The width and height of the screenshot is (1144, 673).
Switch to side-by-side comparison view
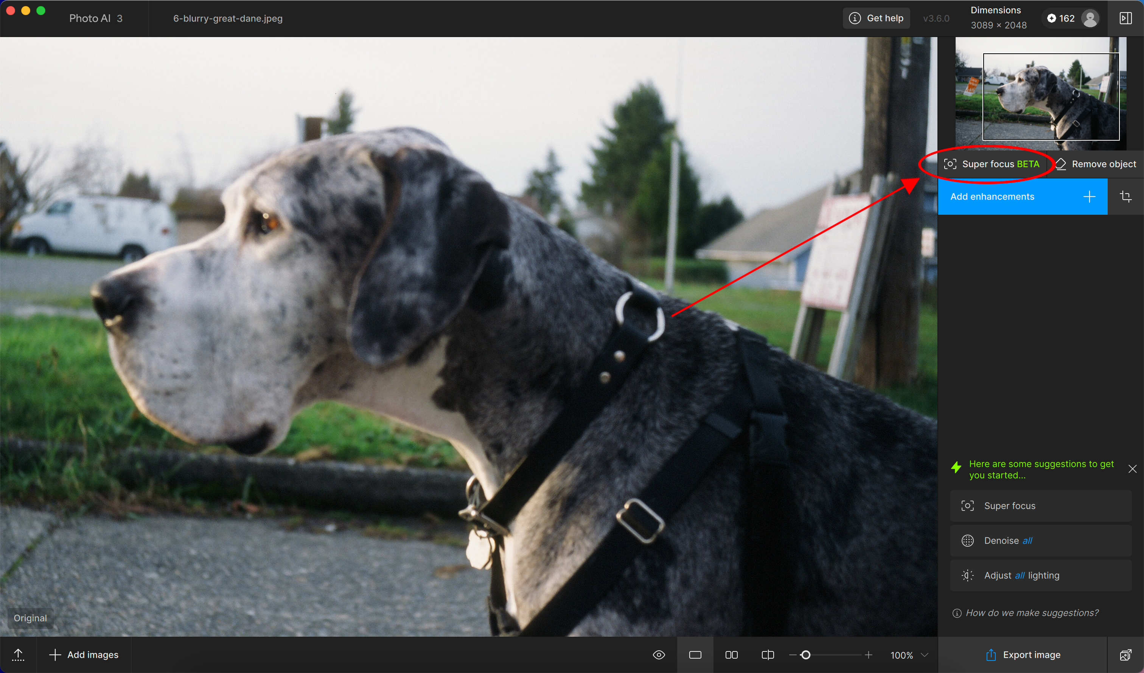tap(731, 654)
